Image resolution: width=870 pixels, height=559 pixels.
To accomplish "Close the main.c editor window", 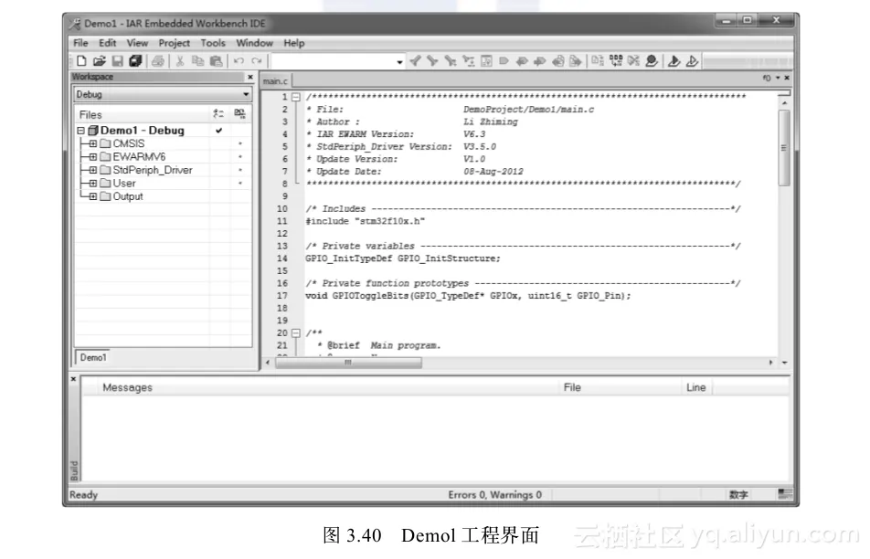I will (x=787, y=79).
